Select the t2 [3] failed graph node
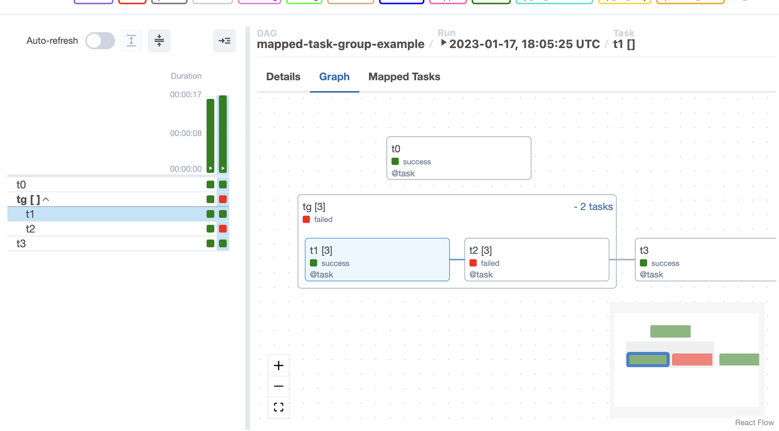 [x=536, y=260]
